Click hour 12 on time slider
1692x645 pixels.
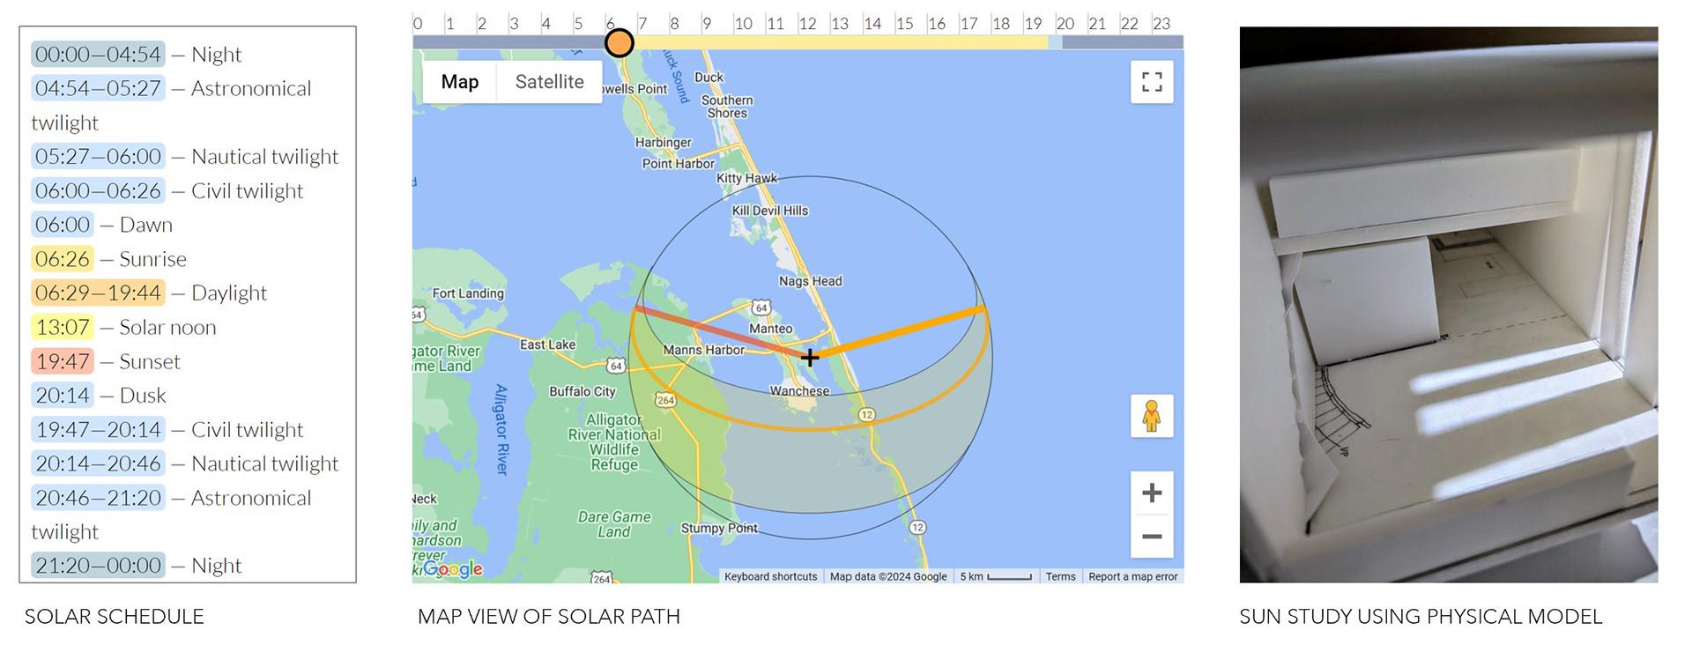807,24
